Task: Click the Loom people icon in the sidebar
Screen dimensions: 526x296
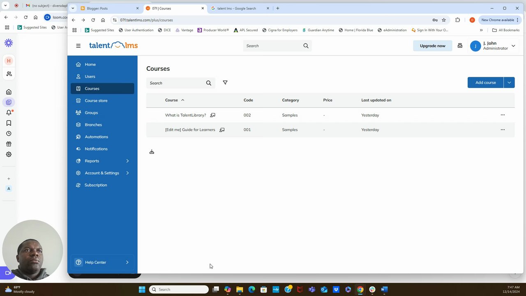Action: [9, 74]
